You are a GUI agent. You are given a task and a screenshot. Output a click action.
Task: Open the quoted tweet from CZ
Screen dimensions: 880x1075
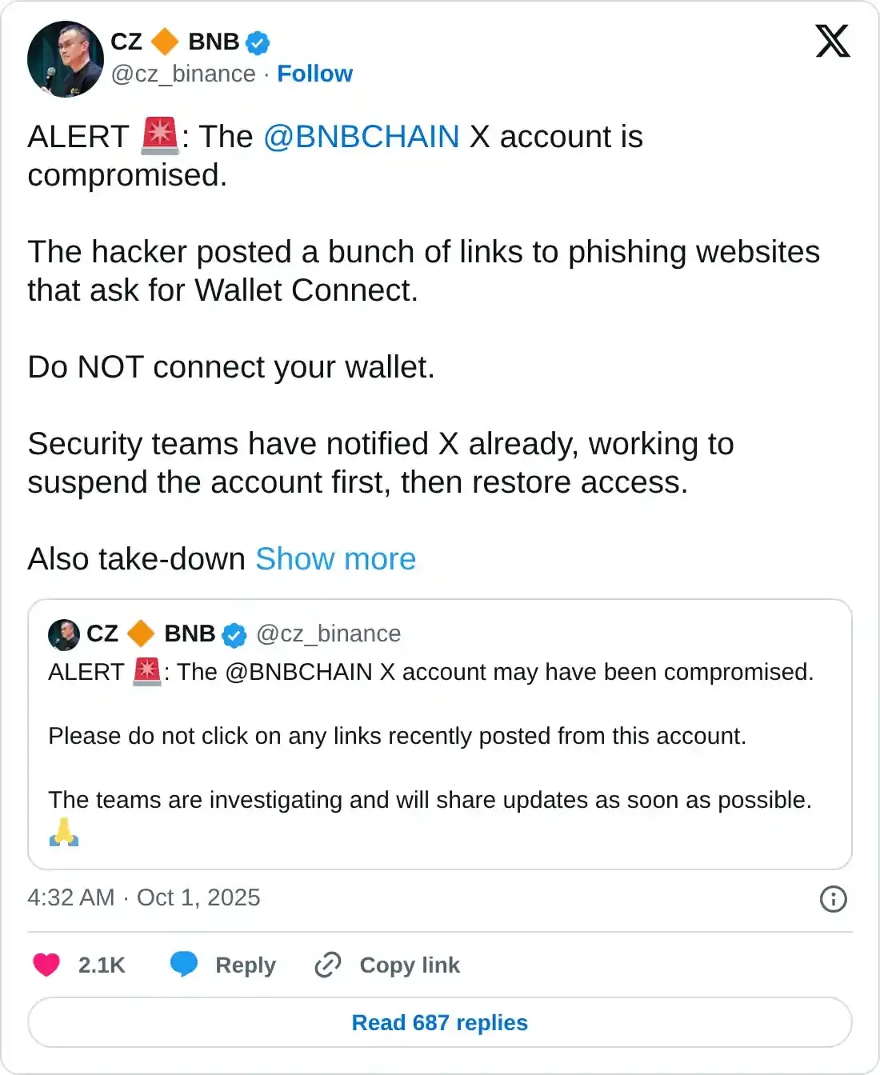(x=440, y=732)
